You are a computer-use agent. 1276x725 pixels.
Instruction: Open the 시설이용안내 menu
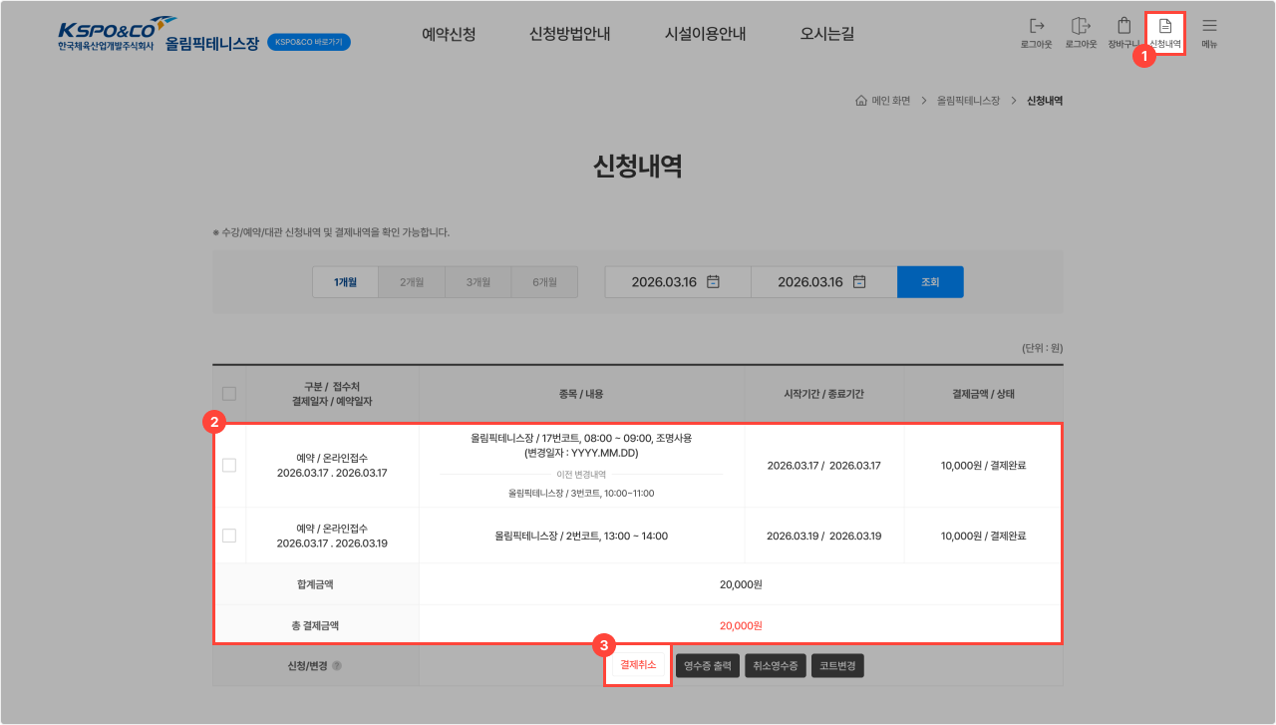(706, 34)
